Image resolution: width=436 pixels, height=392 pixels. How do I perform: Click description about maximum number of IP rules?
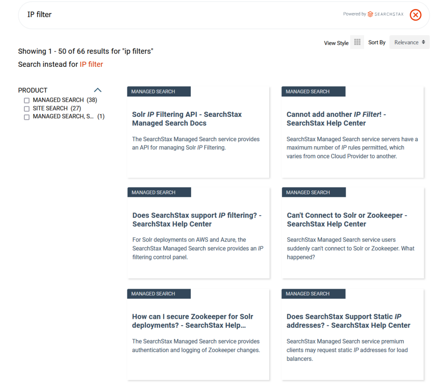click(352, 148)
